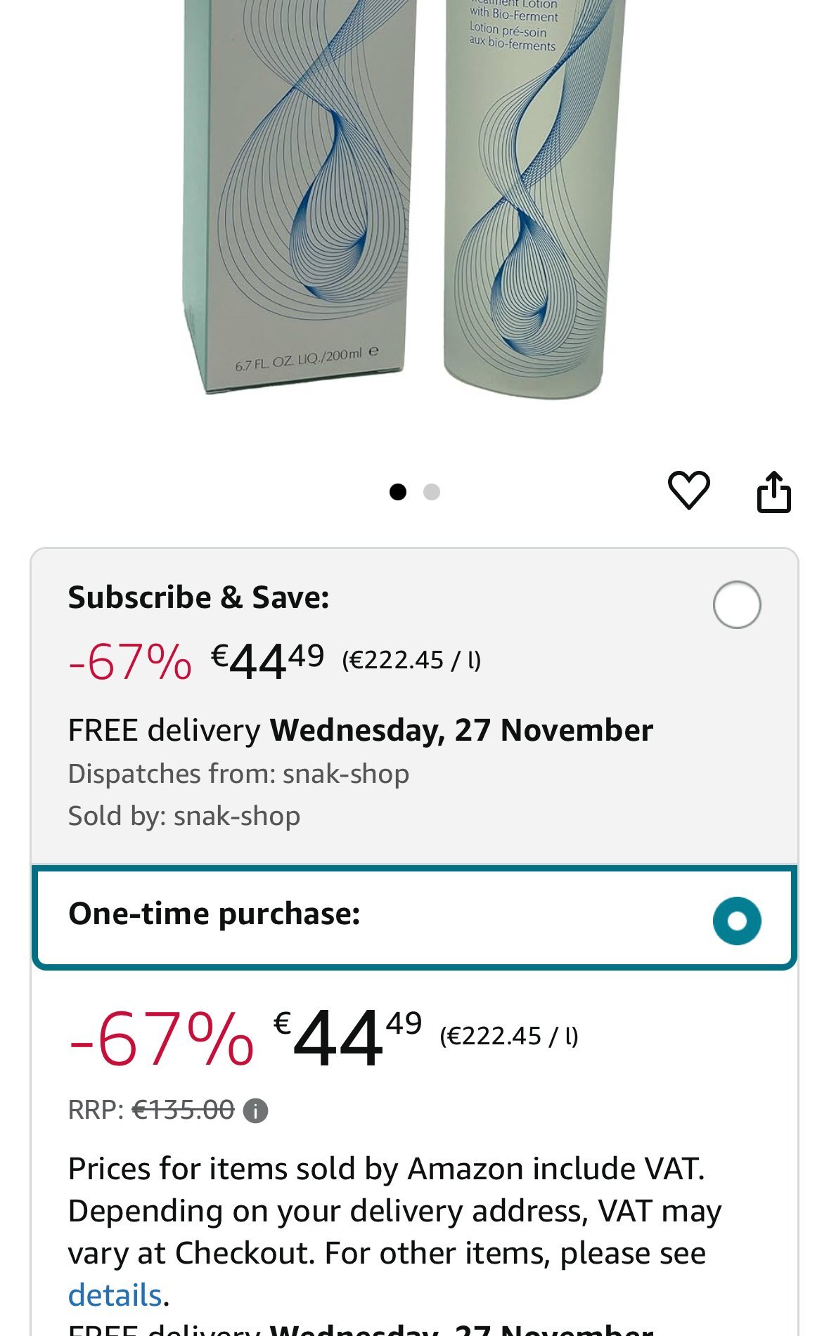829x1336 pixels.
Task: Add product to wishlist with heart icon
Action: point(688,490)
